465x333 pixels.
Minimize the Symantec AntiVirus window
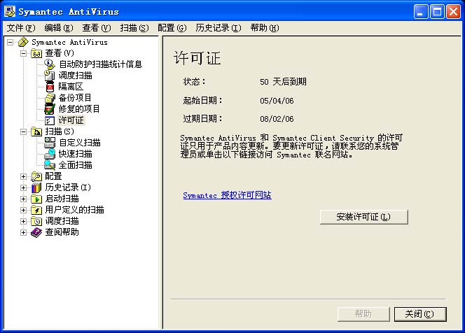420,12
